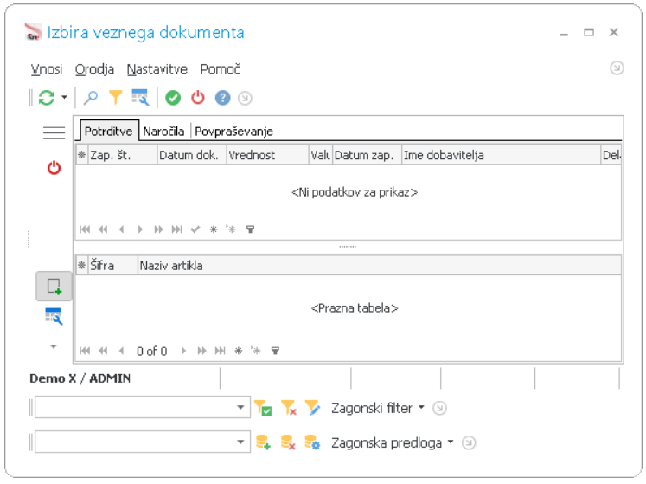
Task: Click the red power icon in left sidebar
Action: tap(54, 168)
